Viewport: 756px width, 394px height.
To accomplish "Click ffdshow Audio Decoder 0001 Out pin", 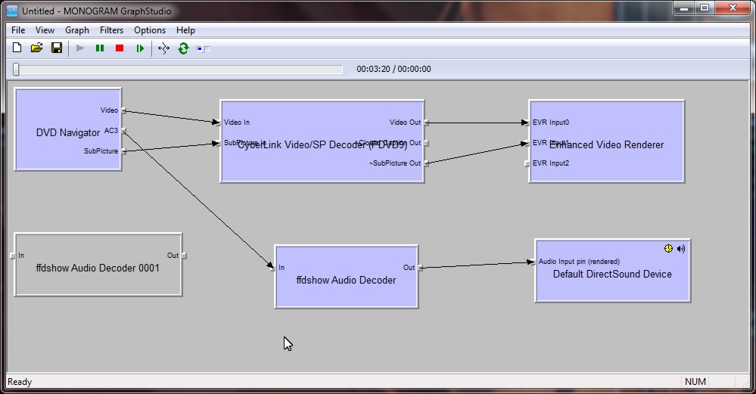I will click(x=184, y=256).
